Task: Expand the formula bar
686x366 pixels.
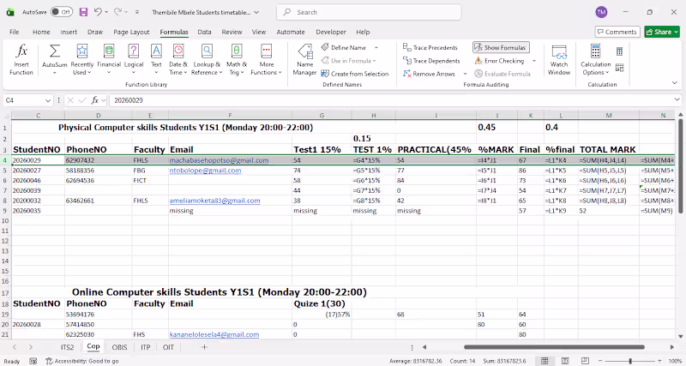Action: [677, 100]
